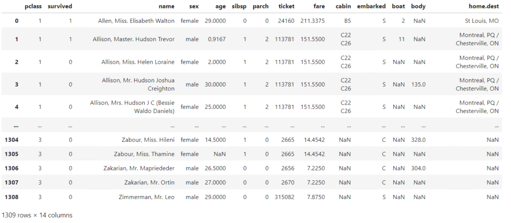The height and width of the screenshot is (223, 511).
Task: Click the body value 135.0
Action: coord(418,85)
